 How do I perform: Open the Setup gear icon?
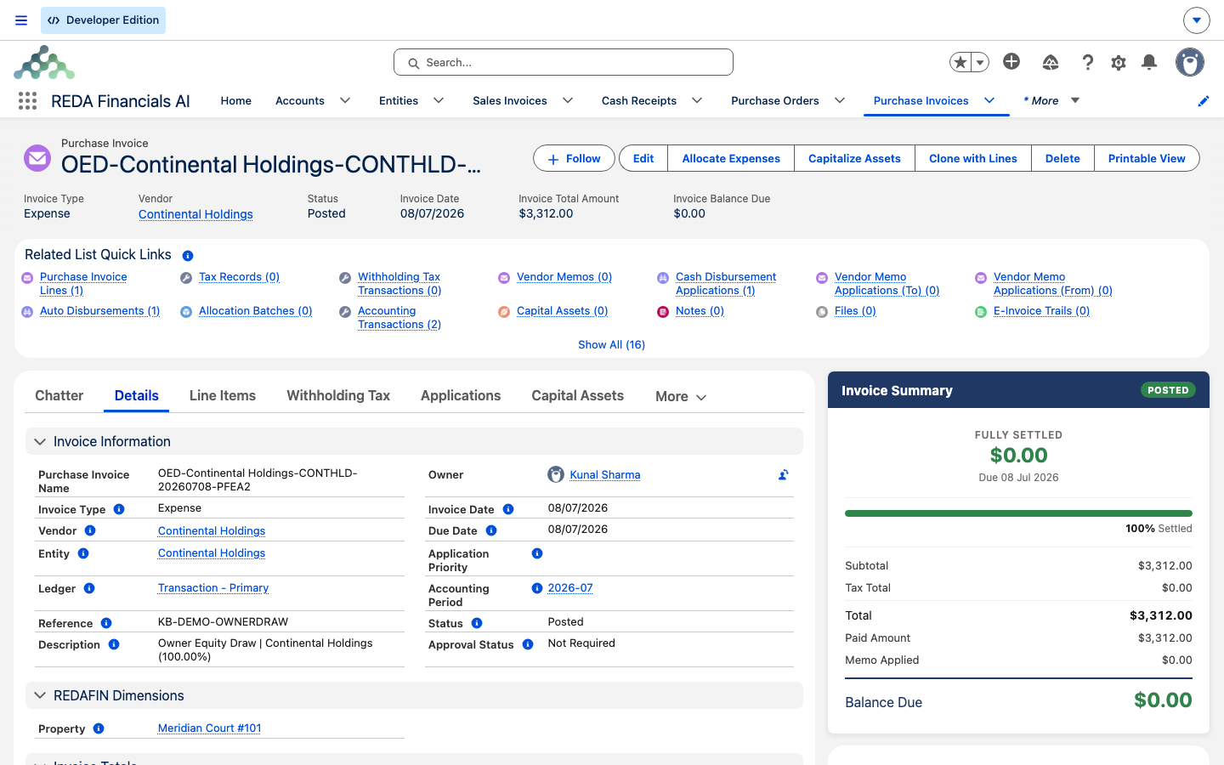point(1119,62)
